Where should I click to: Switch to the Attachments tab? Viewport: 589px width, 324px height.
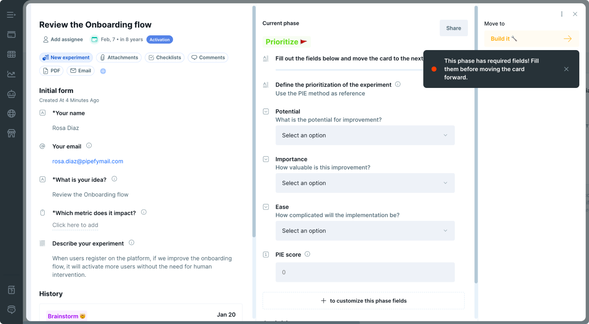[119, 57]
